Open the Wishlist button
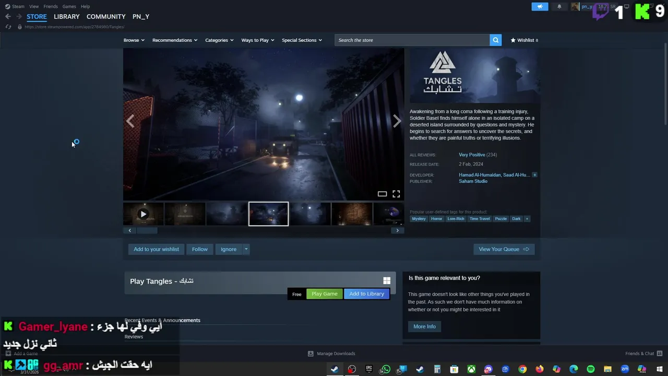The height and width of the screenshot is (376, 668). click(524, 40)
